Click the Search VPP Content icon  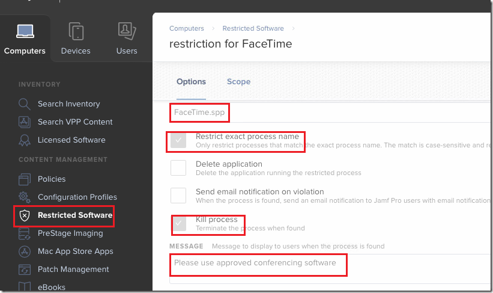pos(24,122)
